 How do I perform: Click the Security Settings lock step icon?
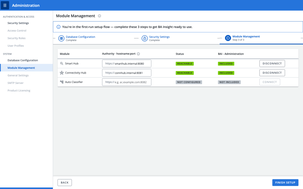144,38
